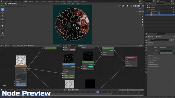Switch to rendered viewport shading

click(x=139, y=6)
